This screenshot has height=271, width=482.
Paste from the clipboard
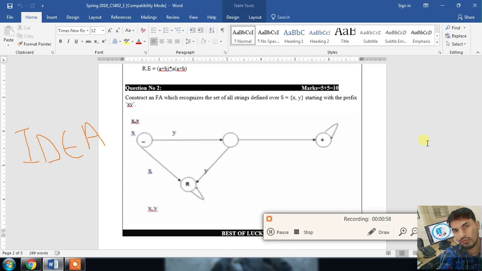coord(8,36)
